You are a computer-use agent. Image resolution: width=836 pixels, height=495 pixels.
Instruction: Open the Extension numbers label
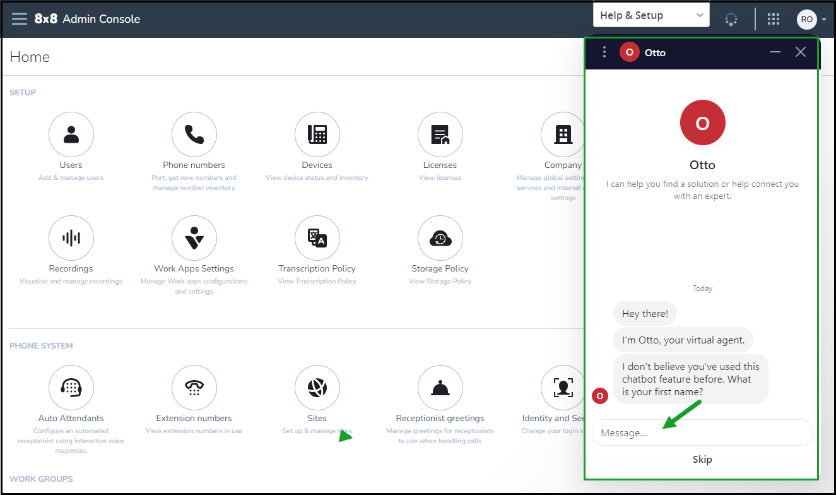click(x=194, y=418)
